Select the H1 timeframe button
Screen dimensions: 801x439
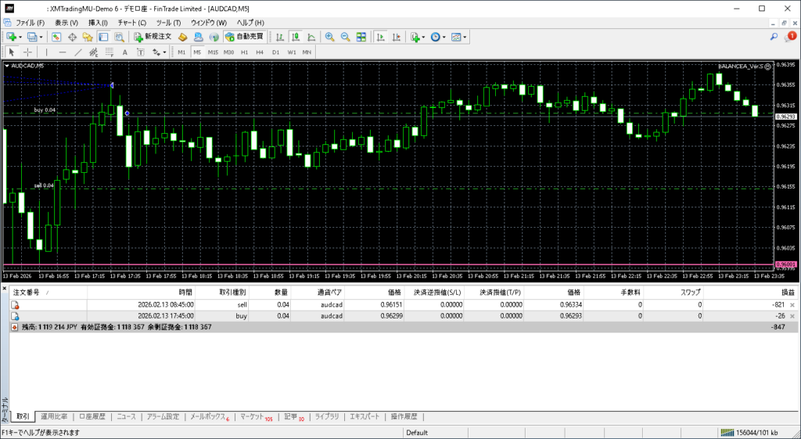click(x=244, y=52)
